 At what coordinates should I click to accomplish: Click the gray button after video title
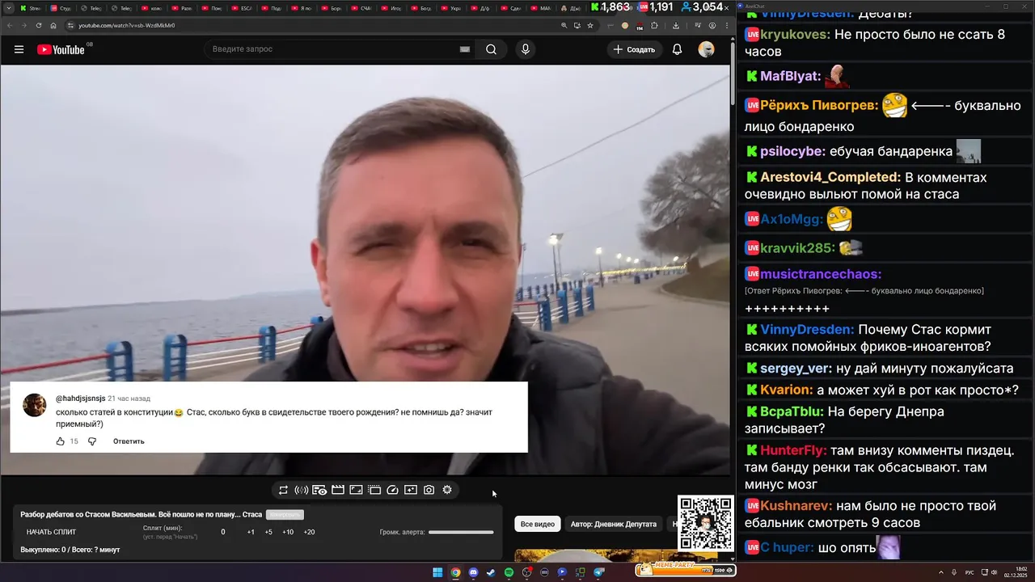click(285, 515)
